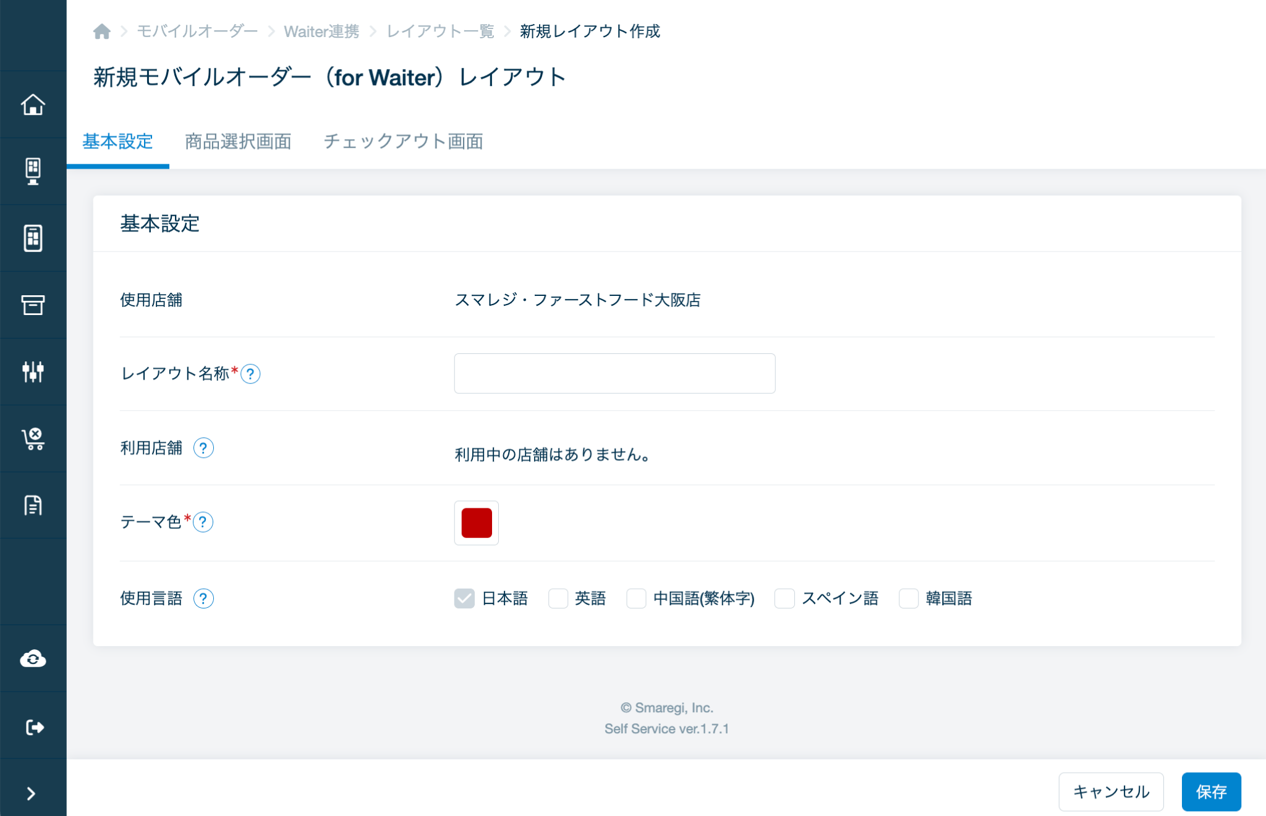Enable the 英語 language checkbox

point(558,598)
